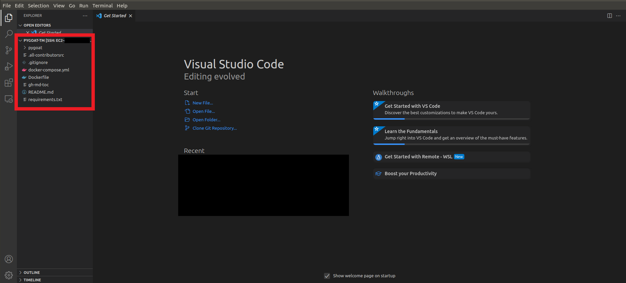Screen dimensions: 626x283
Task: Click the New File icon under Start
Action: [x=187, y=103]
